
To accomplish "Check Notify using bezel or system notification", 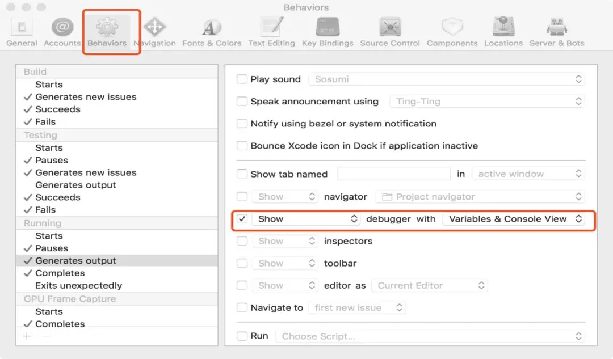I will 242,124.
